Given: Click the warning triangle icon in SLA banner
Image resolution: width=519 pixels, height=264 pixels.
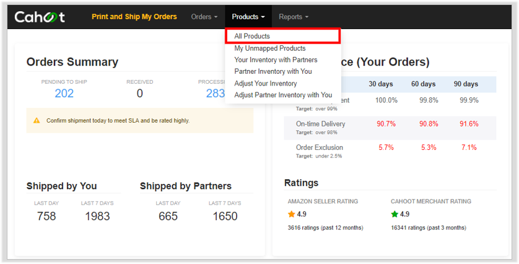Looking at the screenshot, I should click(x=37, y=121).
